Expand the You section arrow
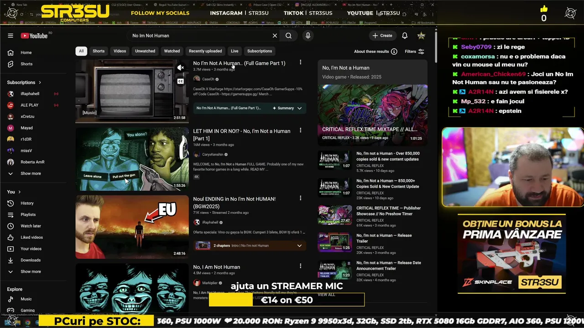This screenshot has height=328, width=584. 19,192
